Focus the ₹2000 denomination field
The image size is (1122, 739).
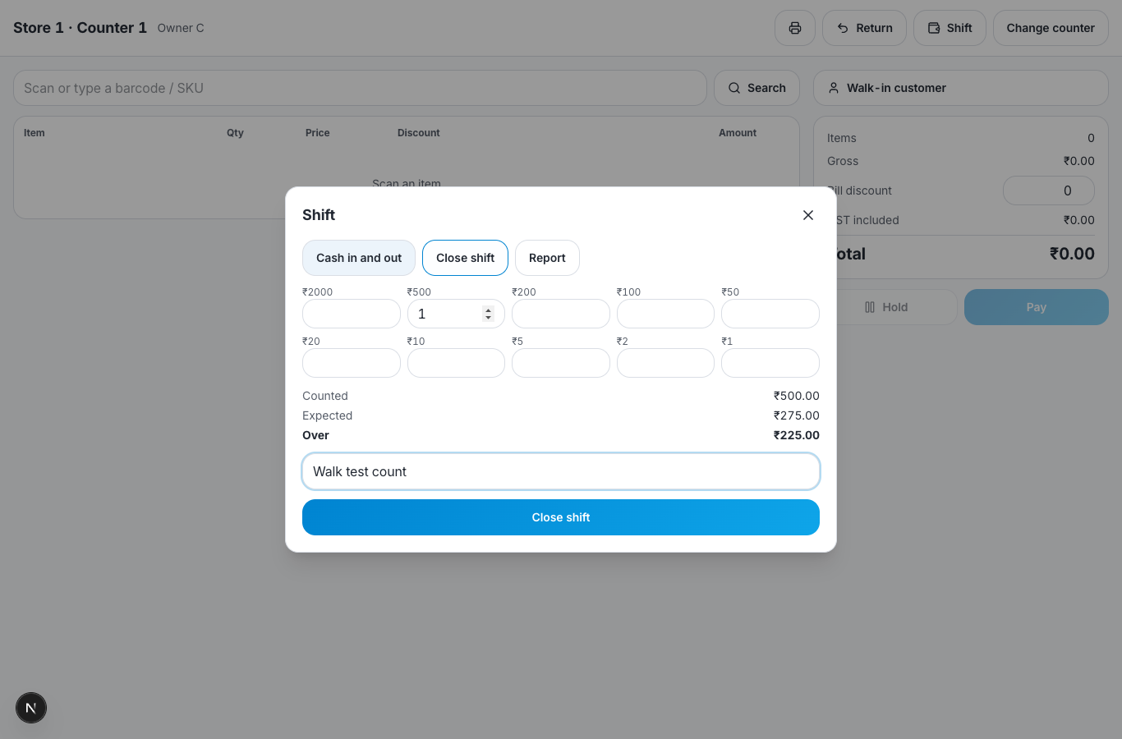352,314
